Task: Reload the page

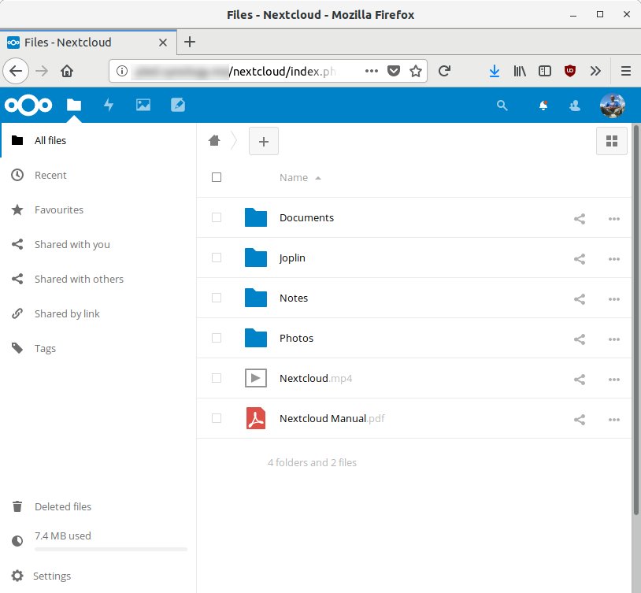Action: [x=444, y=71]
